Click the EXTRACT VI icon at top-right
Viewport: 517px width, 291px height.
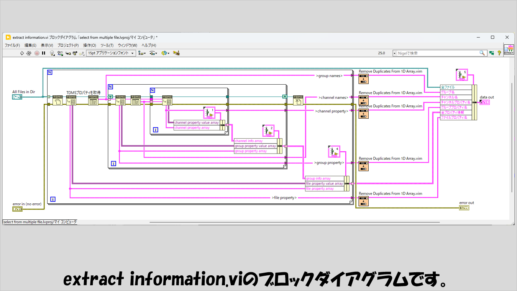[509, 50]
